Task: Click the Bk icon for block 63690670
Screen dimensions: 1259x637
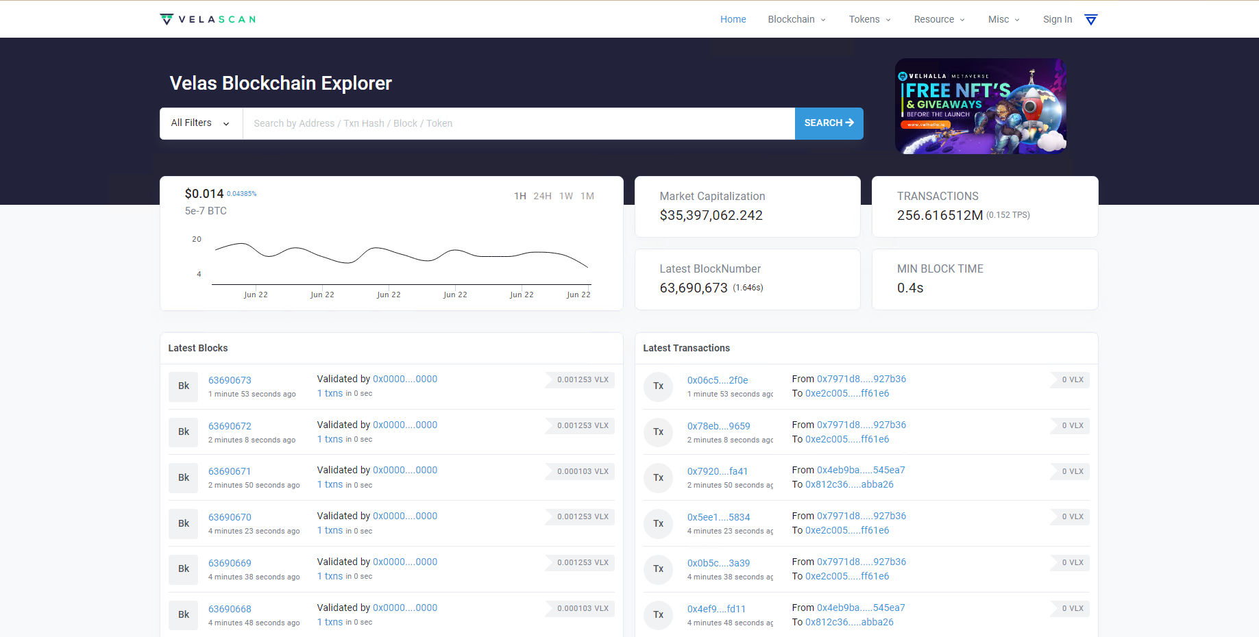Action: (x=184, y=524)
